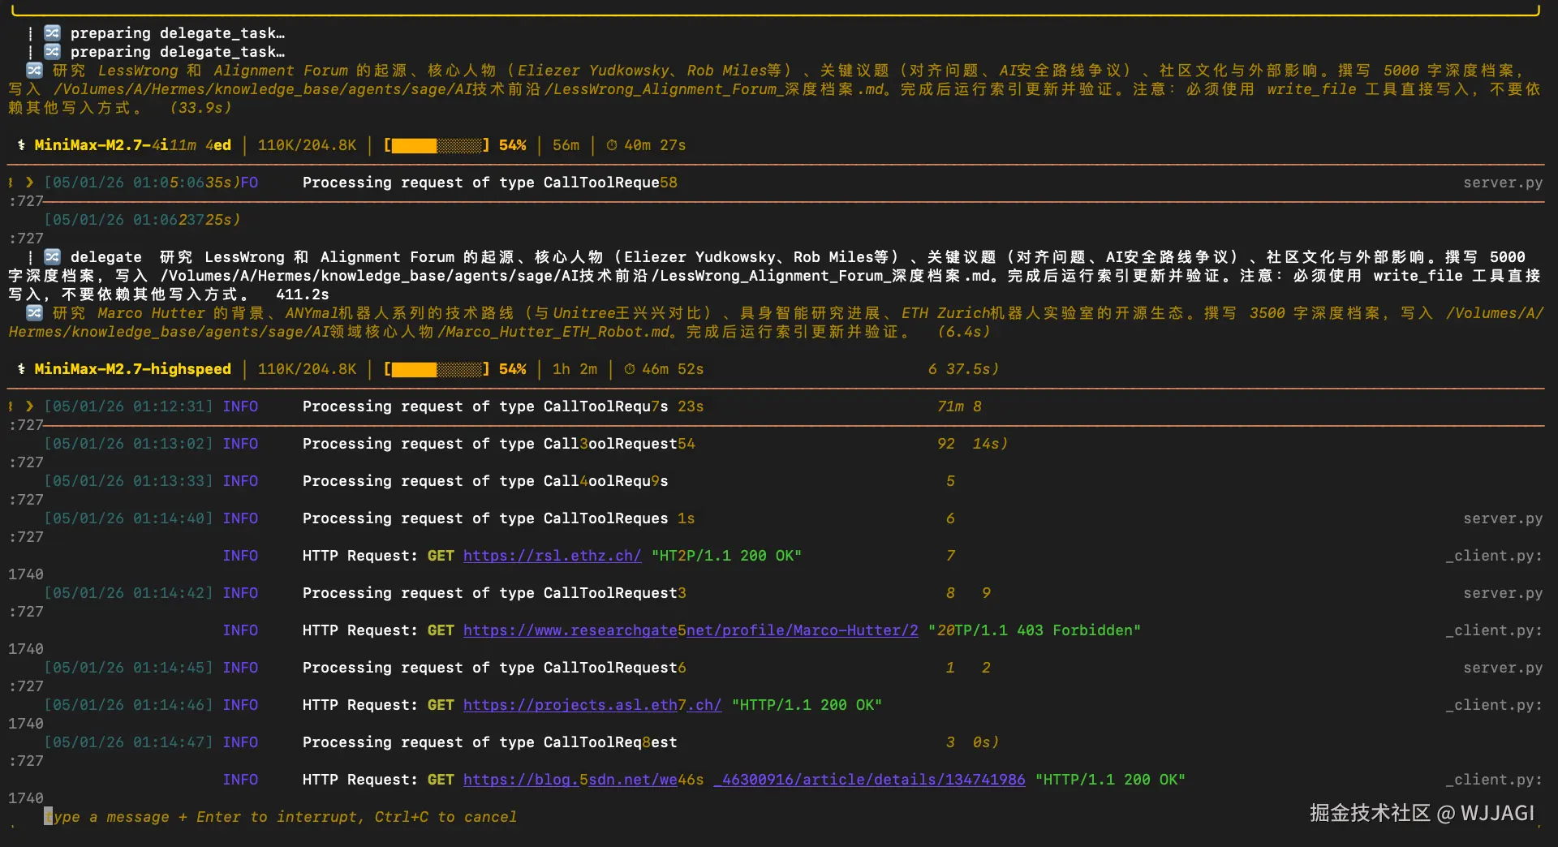Click the shuffle icon before white 'delegate' entry
This screenshot has height=847, width=1558.
tap(52, 257)
